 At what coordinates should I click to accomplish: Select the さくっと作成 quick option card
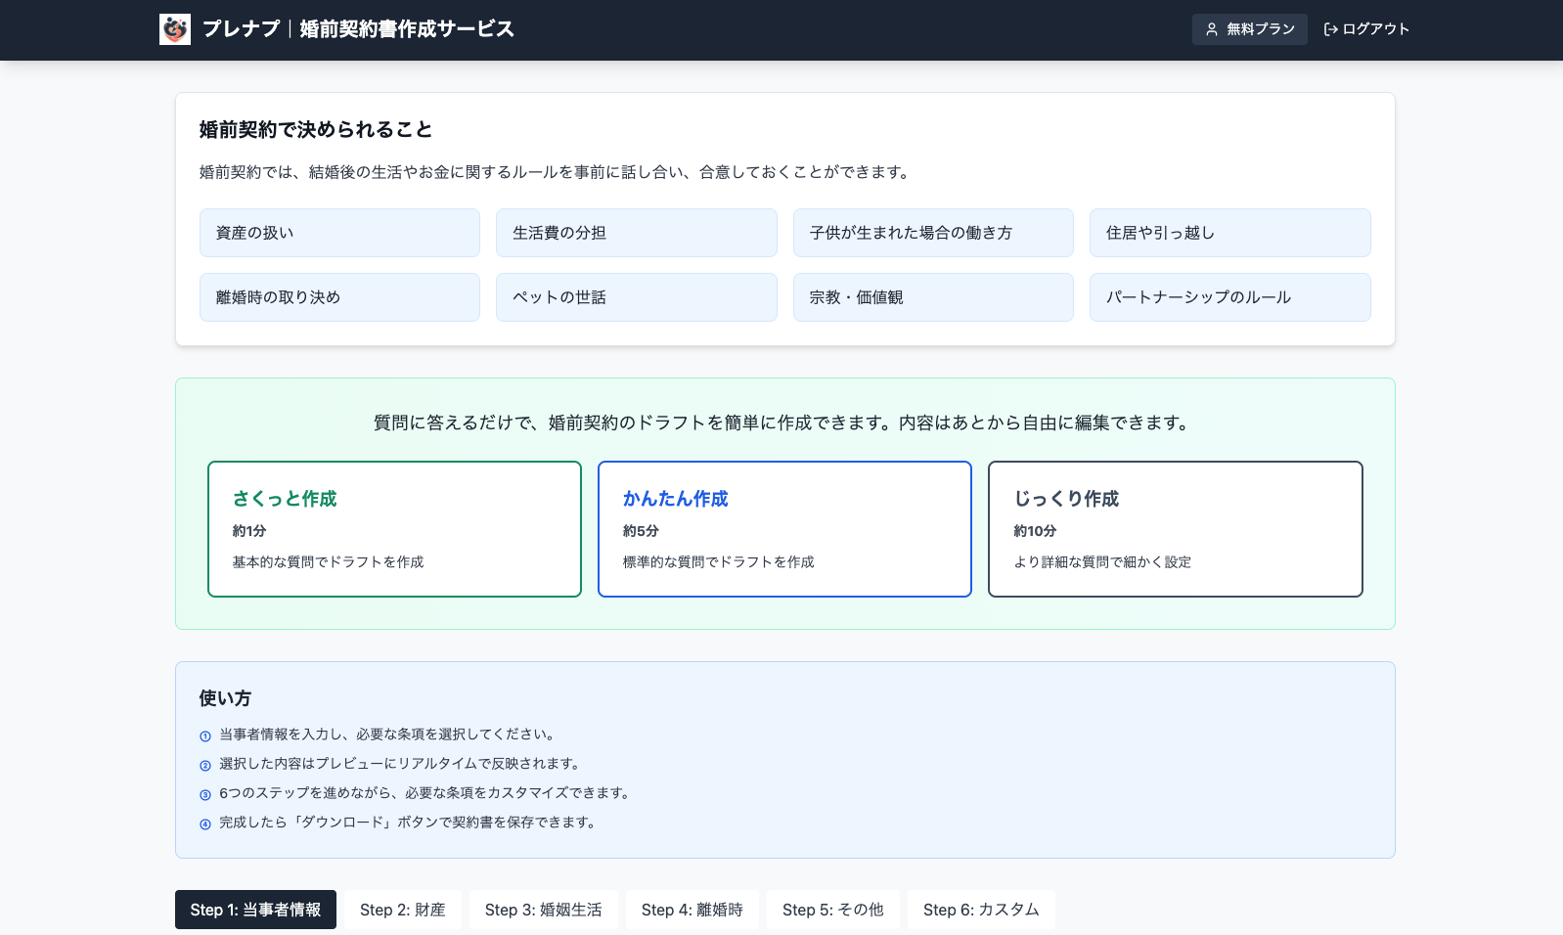(x=394, y=529)
